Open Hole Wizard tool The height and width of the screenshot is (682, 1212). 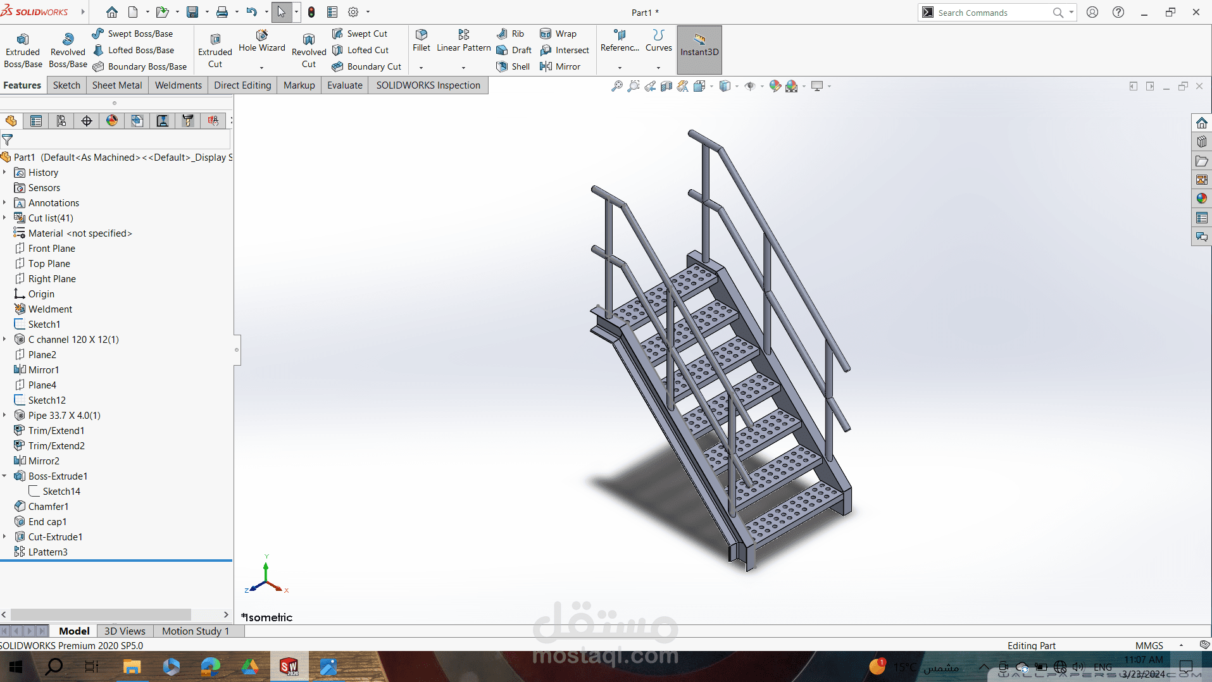click(x=262, y=40)
